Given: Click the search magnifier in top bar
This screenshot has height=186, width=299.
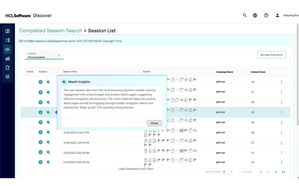Looking at the screenshot, I should (245, 15).
